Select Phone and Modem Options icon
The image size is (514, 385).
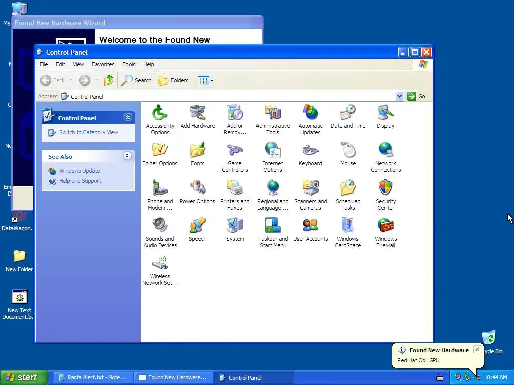pos(160,195)
